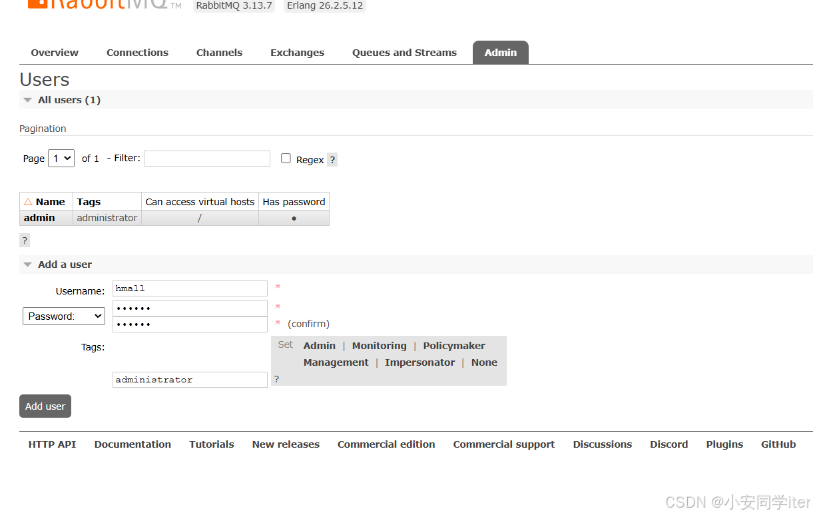This screenshot has width=813, height=515.
Task: Open the Commercial edition link
Action: coord(386,444)
